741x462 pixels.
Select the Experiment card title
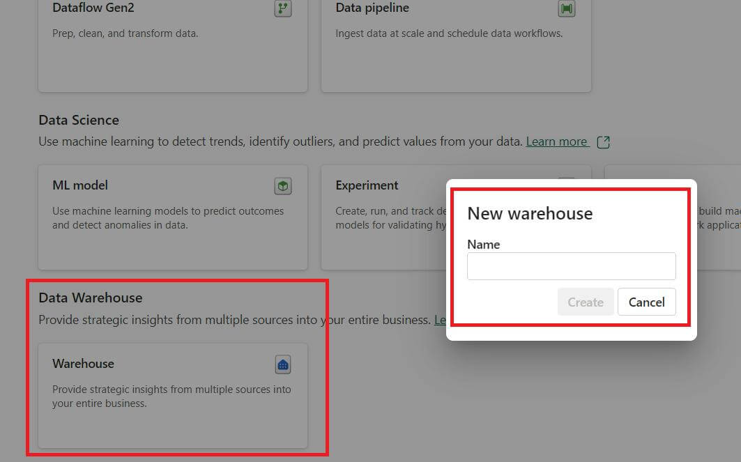(x=367, y=185)
